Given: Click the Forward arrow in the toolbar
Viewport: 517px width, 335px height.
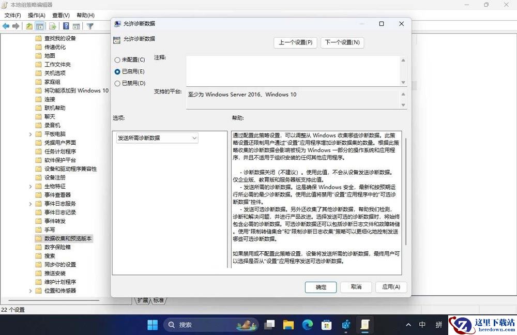Looking at the screenshot, I should (x=16, y=26).
